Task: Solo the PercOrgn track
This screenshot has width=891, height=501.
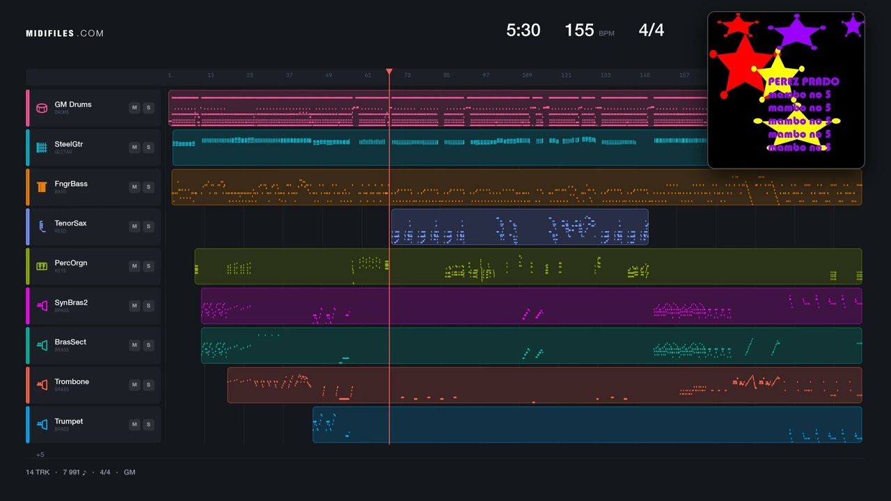Action: pyautogui.click(x=148, y=267)
